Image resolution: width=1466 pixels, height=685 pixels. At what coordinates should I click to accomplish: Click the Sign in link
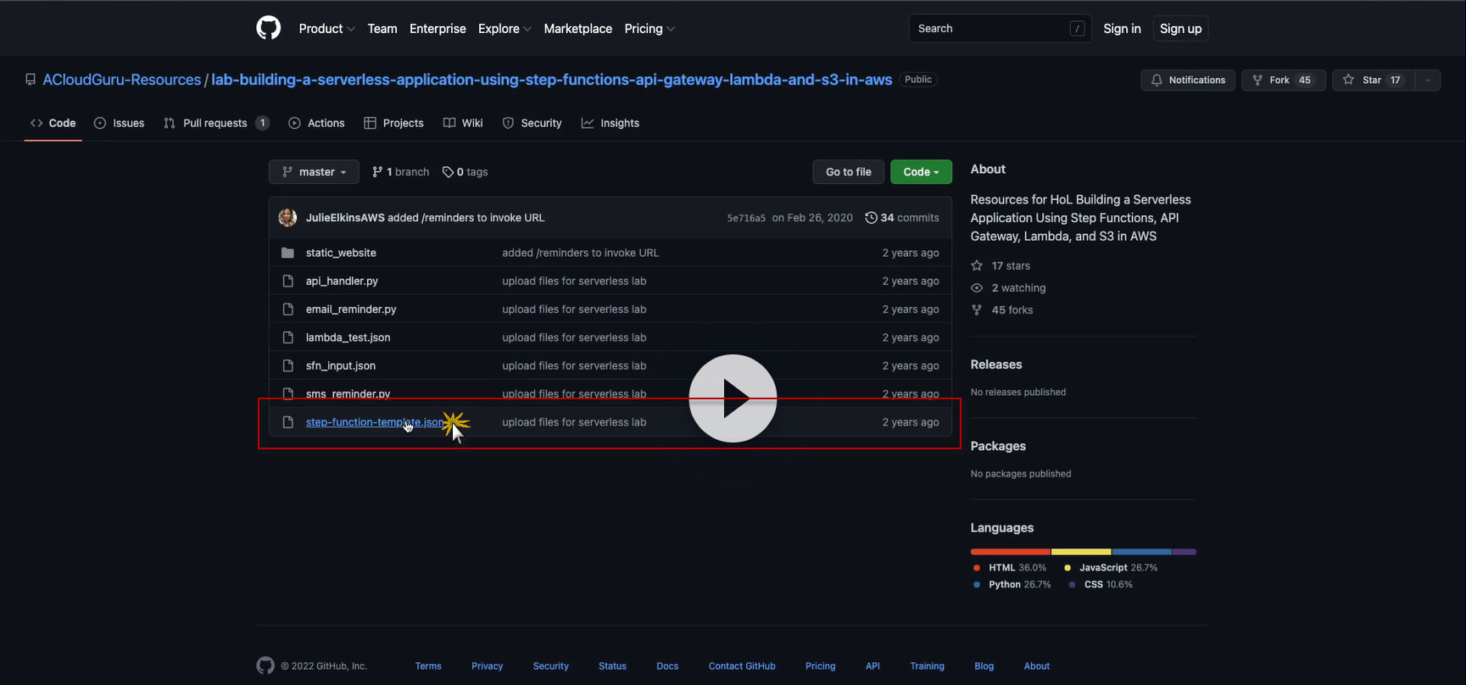[x=1122, y=29]
